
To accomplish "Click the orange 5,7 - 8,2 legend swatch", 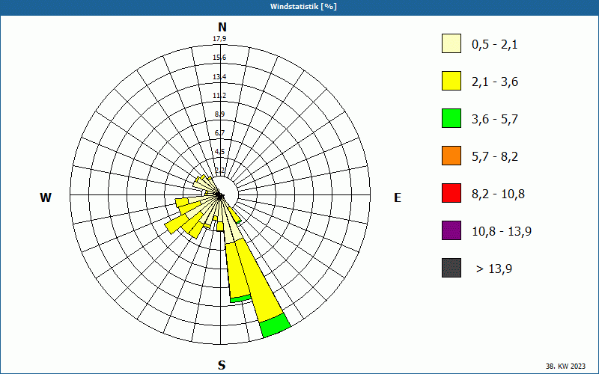I will 451,156.
